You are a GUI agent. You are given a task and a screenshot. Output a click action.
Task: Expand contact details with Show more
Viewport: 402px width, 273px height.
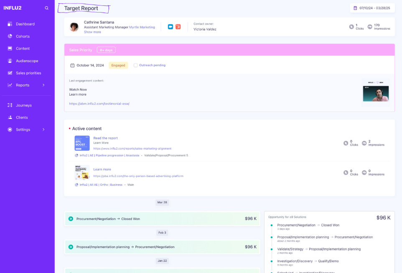[92, 32]
